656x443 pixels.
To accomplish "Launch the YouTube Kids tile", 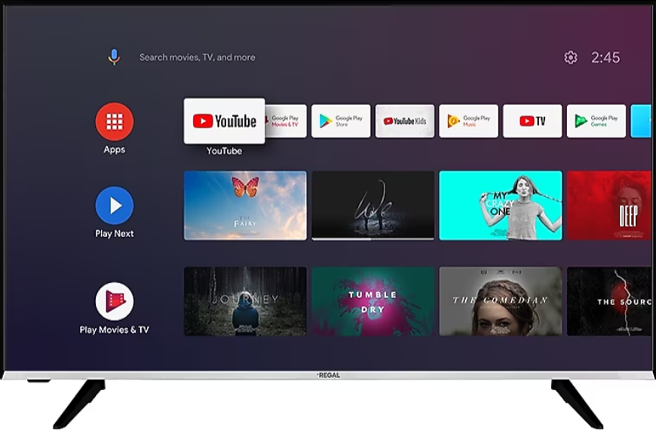I will pyautogui.click(x=405, y=121).
